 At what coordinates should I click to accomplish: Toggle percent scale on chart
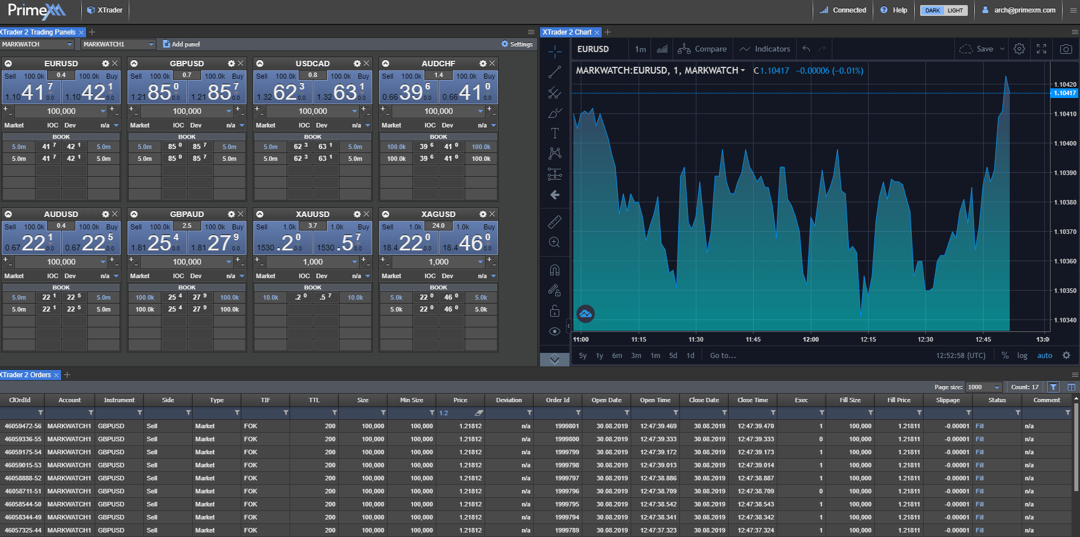[1005, 356]
